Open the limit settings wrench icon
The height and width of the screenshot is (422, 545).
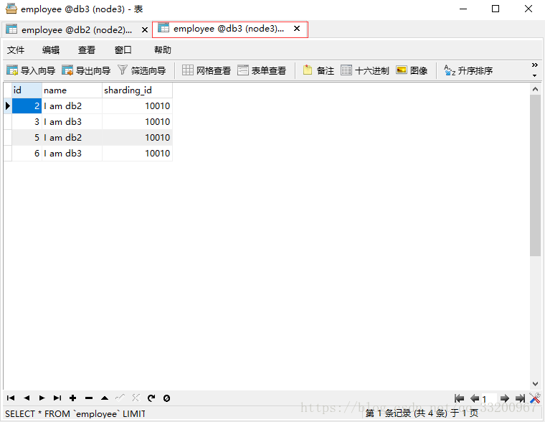point(535,398)
